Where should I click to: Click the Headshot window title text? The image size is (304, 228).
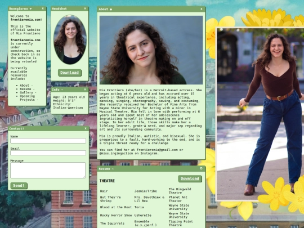tap(59, 8)
